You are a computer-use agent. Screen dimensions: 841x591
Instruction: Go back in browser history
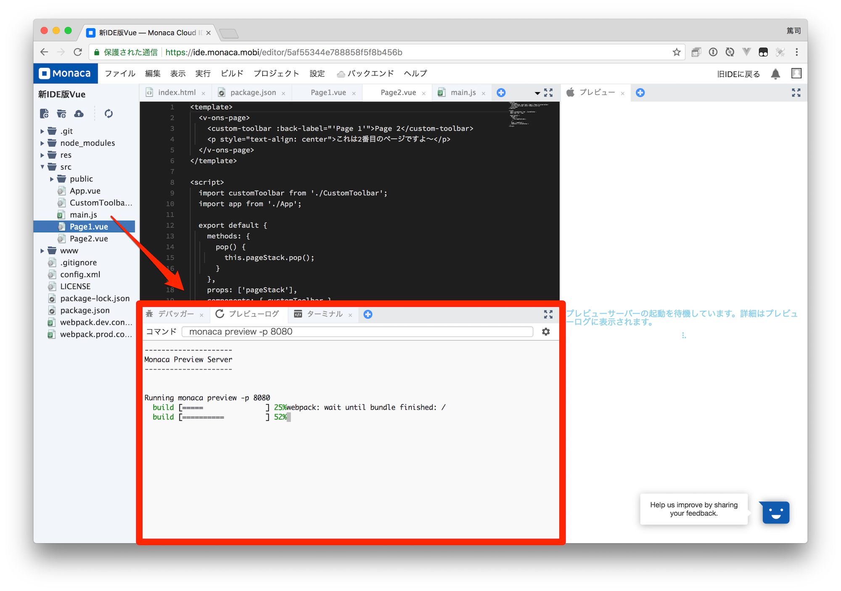click(x=44, y=52)
